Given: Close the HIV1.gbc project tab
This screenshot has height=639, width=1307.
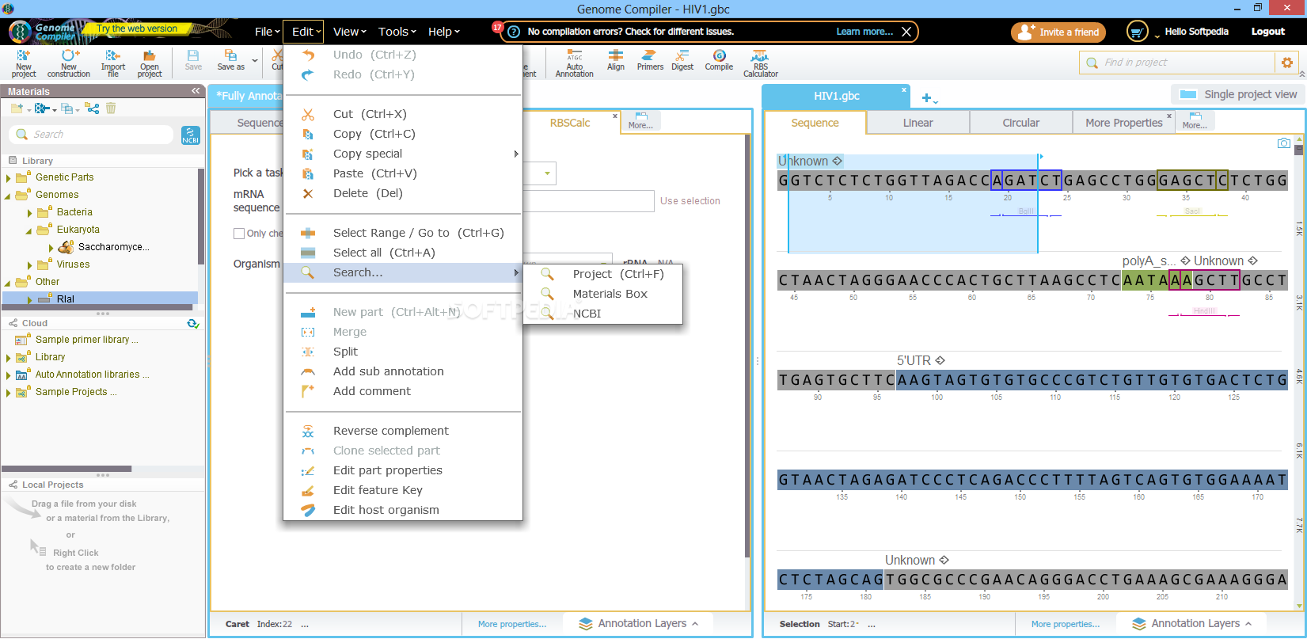Looking at the screenshot, I should click(903, 89).
